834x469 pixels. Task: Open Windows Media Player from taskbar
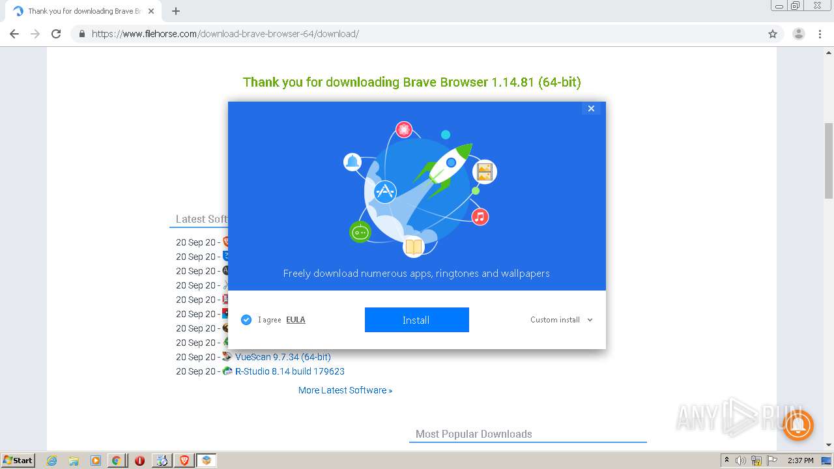[x=95, y=461]
